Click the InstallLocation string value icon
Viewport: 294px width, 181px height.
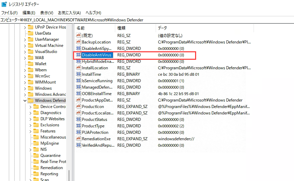coord(79,68)
